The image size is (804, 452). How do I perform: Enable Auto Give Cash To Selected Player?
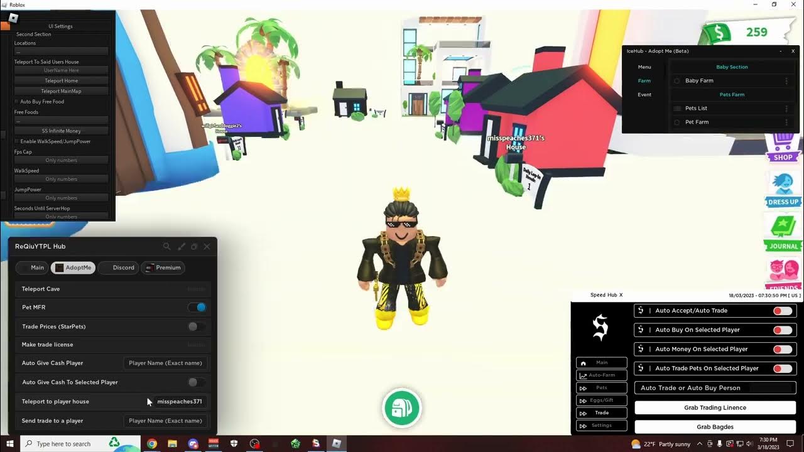197,382
